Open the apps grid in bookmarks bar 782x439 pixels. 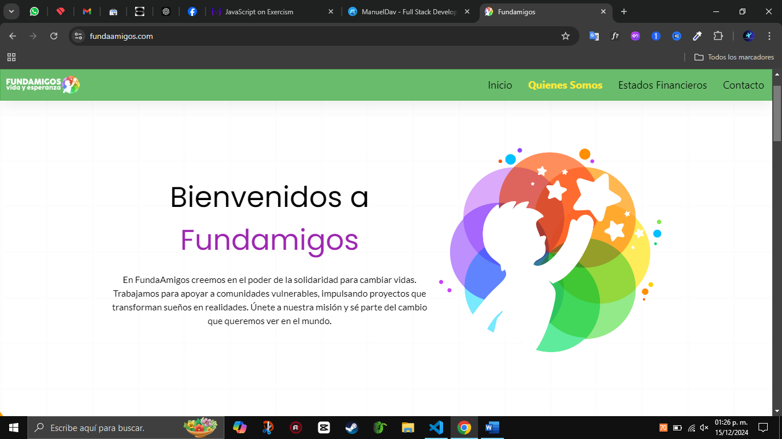click(11, 57)
